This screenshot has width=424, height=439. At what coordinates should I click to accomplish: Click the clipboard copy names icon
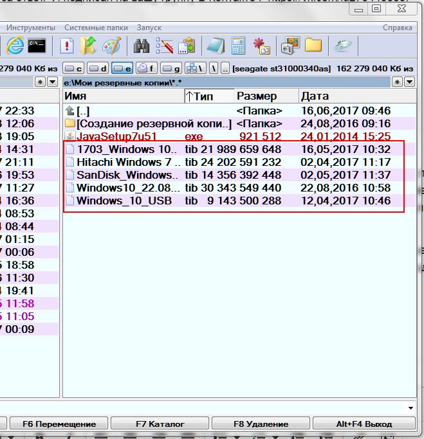187,46
